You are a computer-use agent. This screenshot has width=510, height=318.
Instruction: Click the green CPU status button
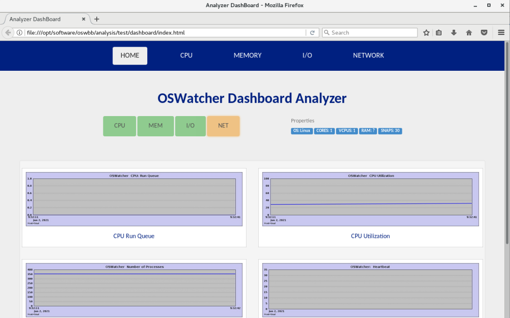(x=119, y=126)
